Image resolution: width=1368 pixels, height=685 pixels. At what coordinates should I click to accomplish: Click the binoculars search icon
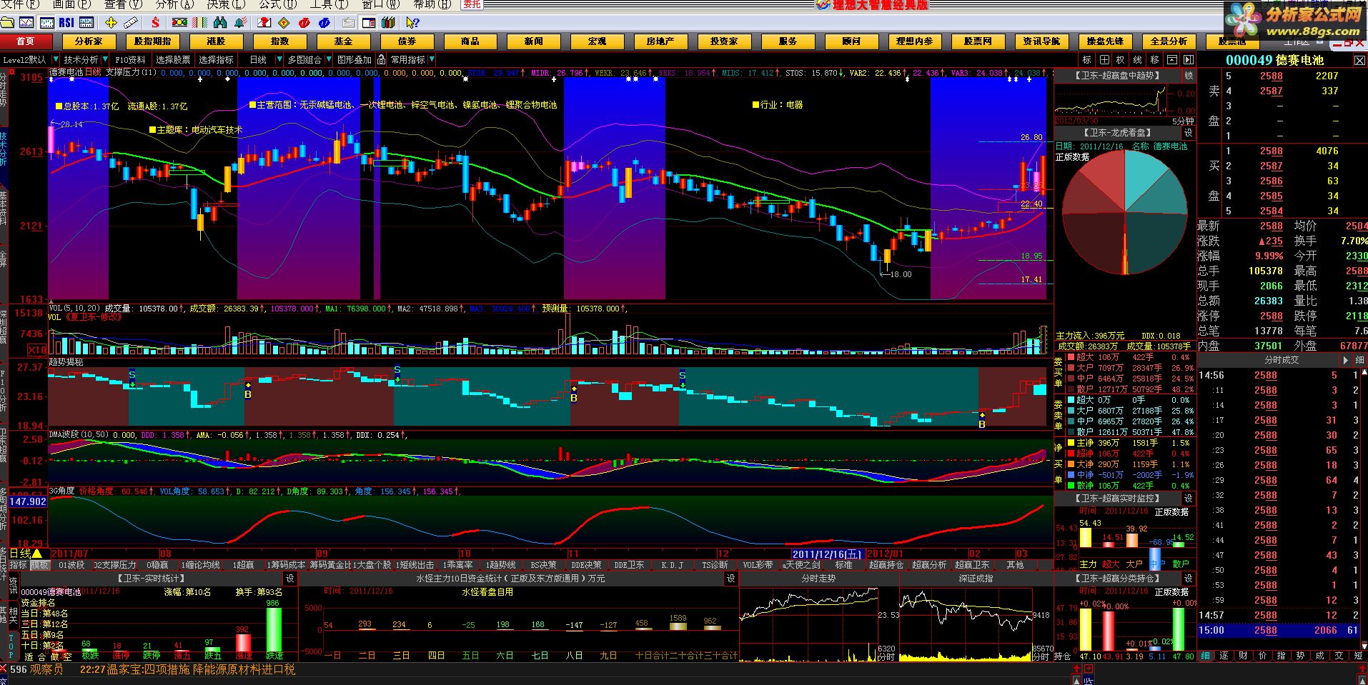(x=220, y=23)
